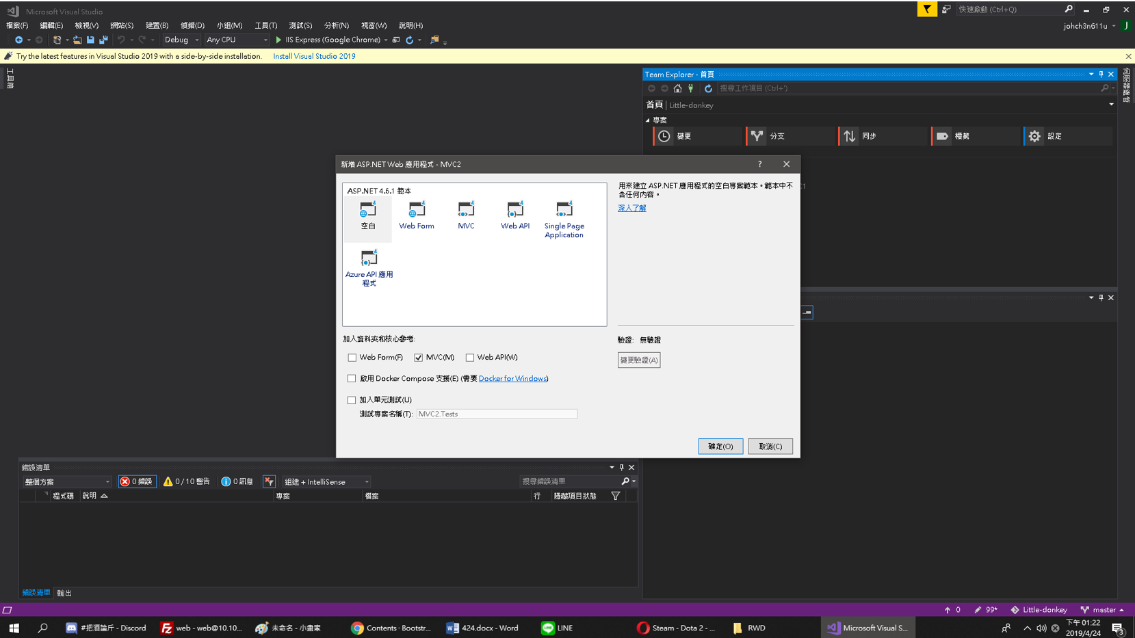Click the error list filter funnel icon
Viewport: 1135px width, 638px height.
point(269,481)
